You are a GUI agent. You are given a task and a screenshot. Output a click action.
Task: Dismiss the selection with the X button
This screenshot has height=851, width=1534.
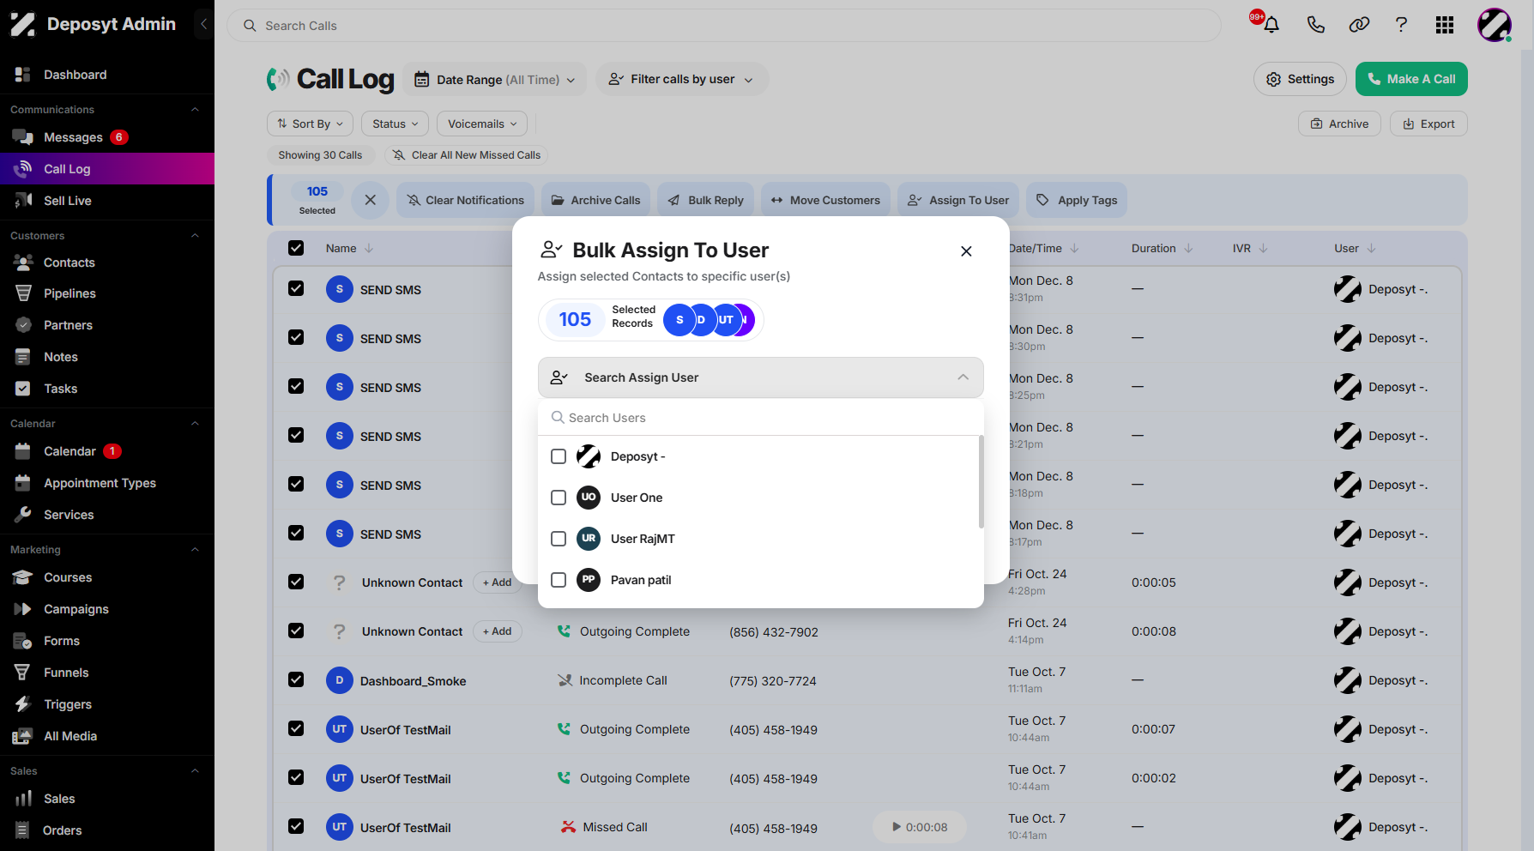click(371, 200)
